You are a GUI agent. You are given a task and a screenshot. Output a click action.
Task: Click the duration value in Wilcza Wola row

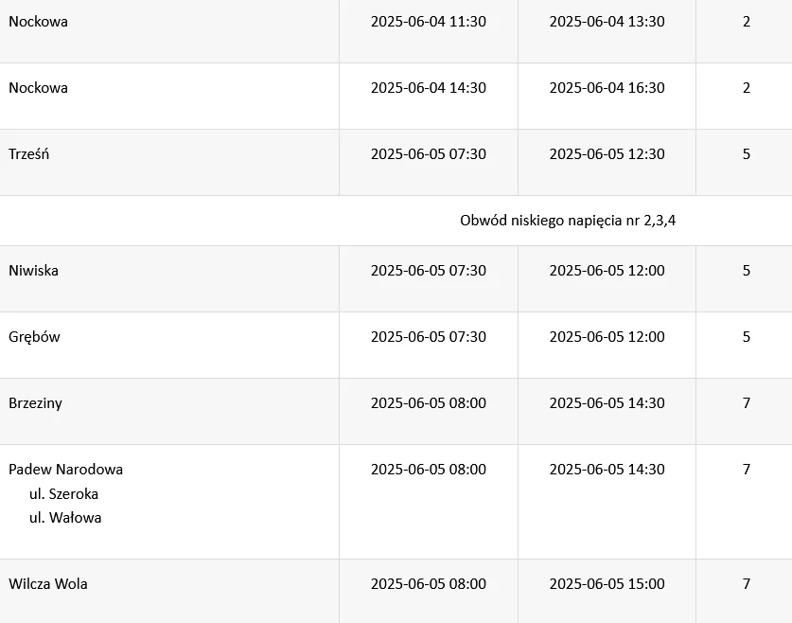pyautogui.click(x=746, y=584)
